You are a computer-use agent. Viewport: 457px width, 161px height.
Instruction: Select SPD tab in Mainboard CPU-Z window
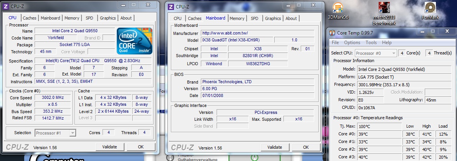click(255, 18)
